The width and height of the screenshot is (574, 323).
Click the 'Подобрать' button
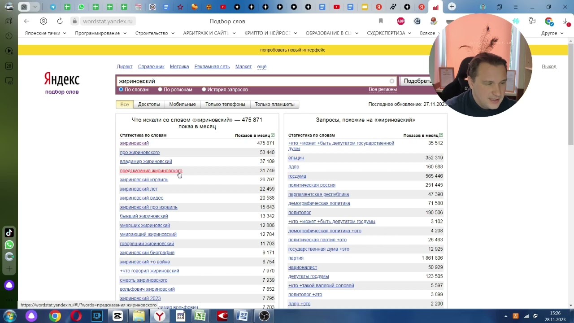(418, 81)
